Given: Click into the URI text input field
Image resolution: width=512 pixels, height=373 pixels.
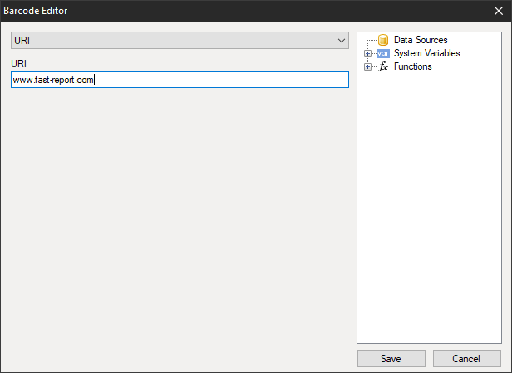Looking at the screenshot, I should (x=216, y=80).
